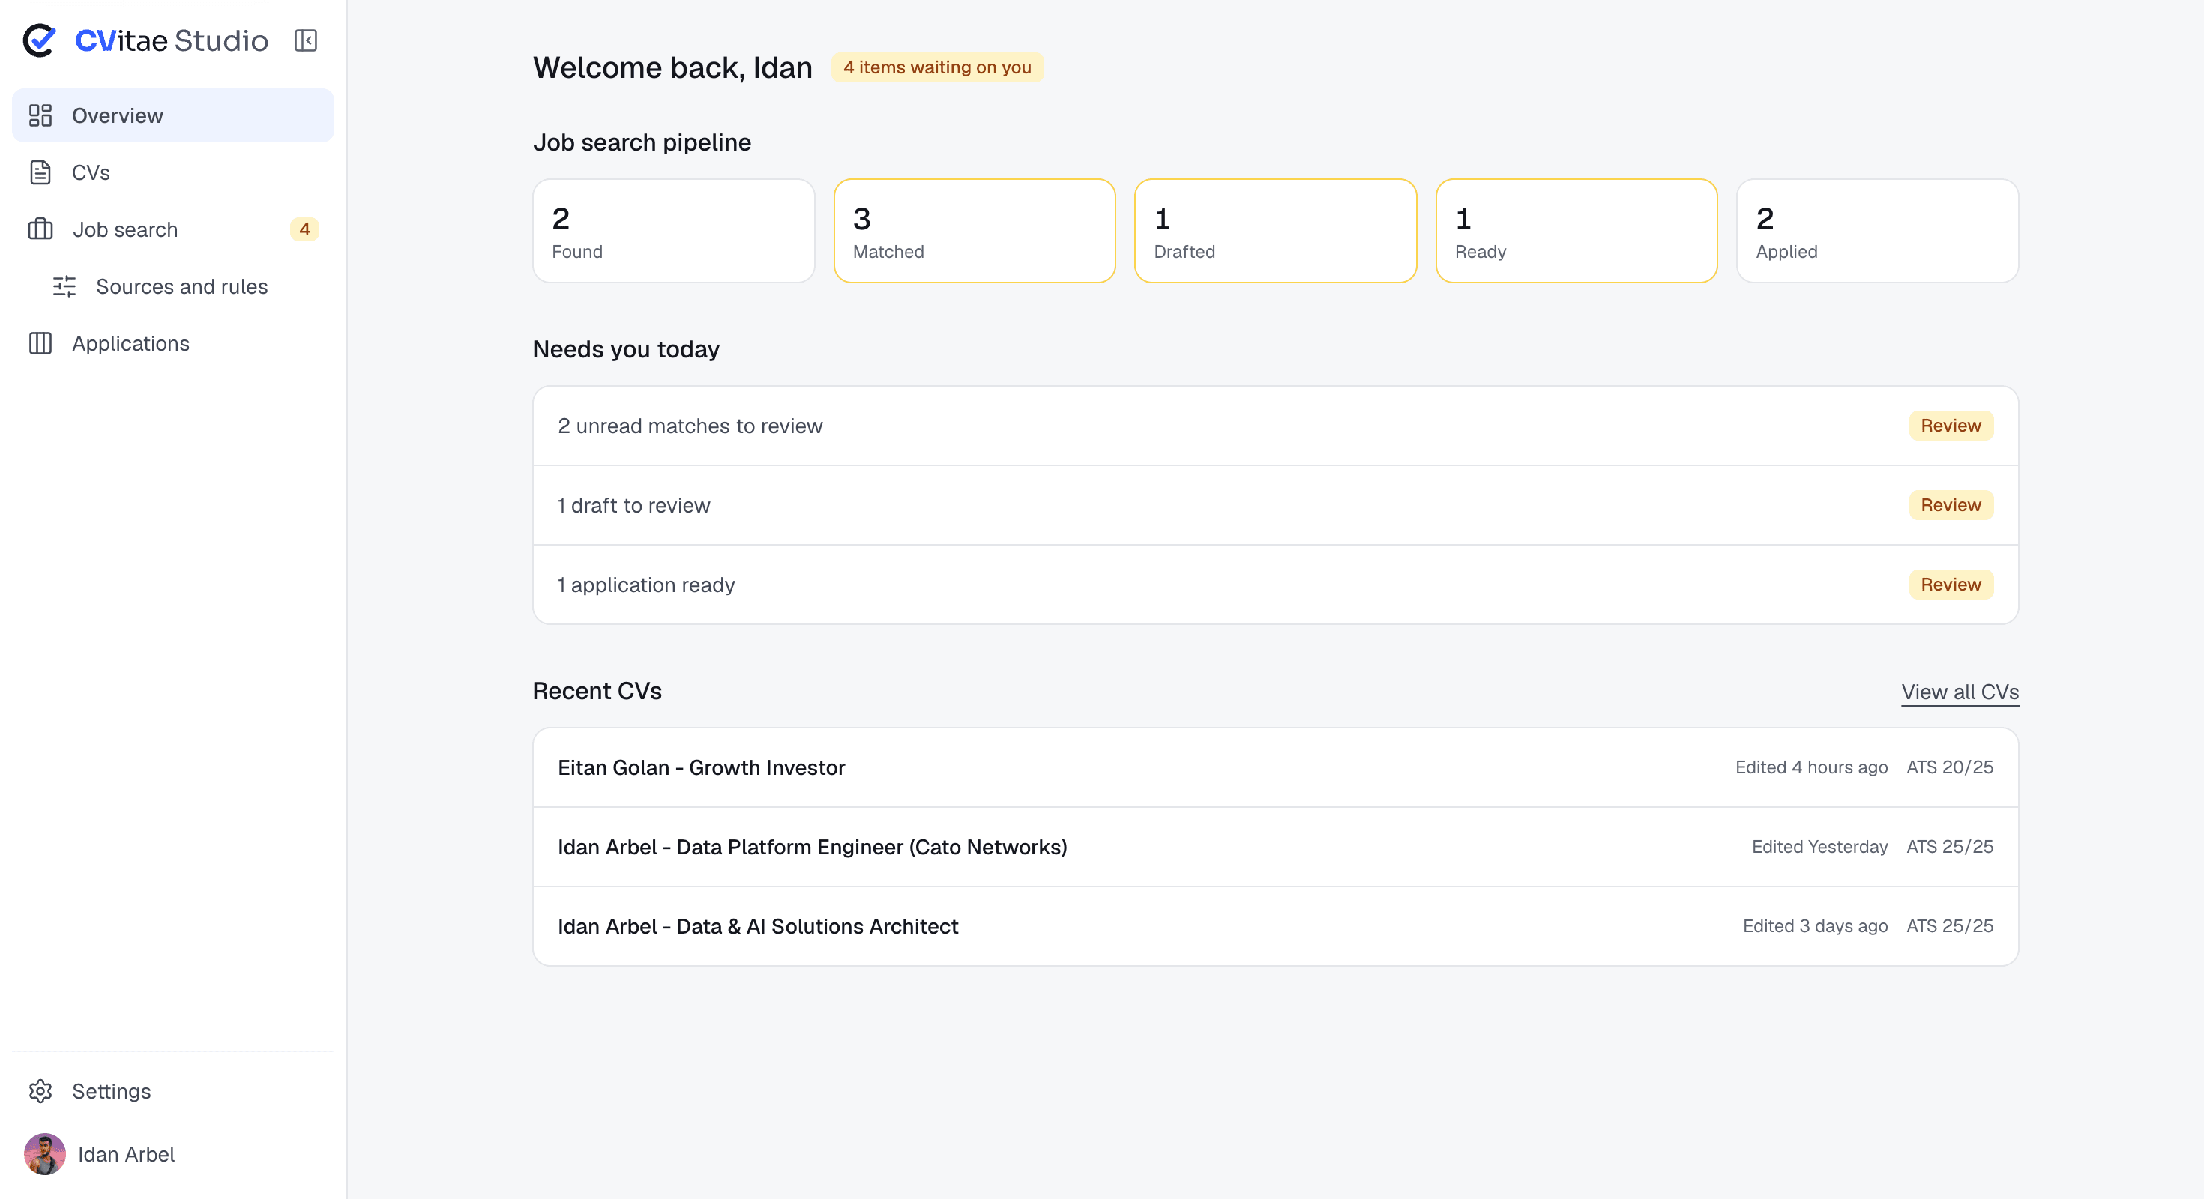2204x1199 pixels.
Task: Open Data & AI Solutions Architect CV
Action: point(1276,926)
